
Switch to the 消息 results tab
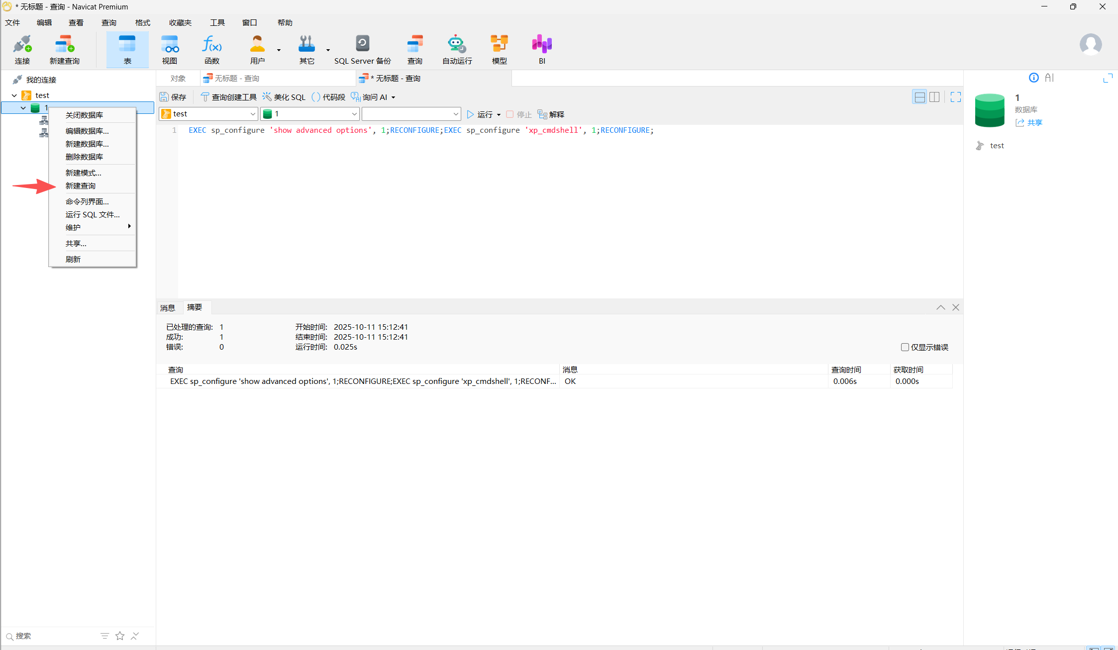pyautogui.click(x=168, y=308)
